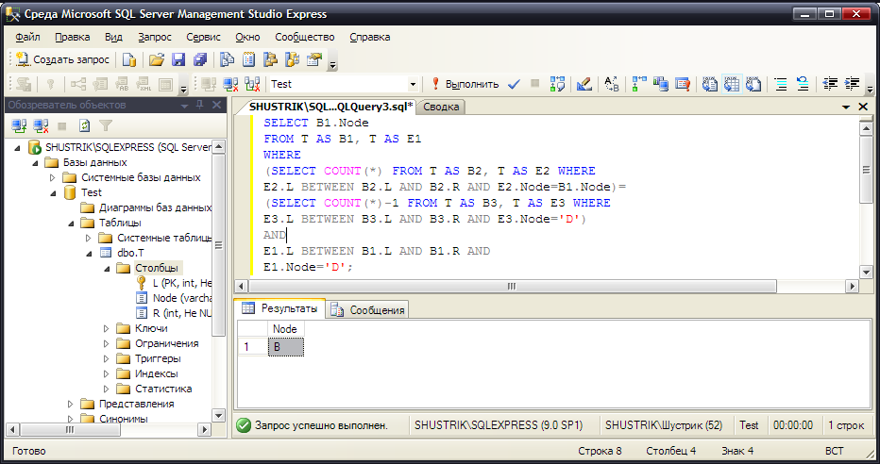
Task: Collapse the dbo.T table node
Action: click(90, 254)
